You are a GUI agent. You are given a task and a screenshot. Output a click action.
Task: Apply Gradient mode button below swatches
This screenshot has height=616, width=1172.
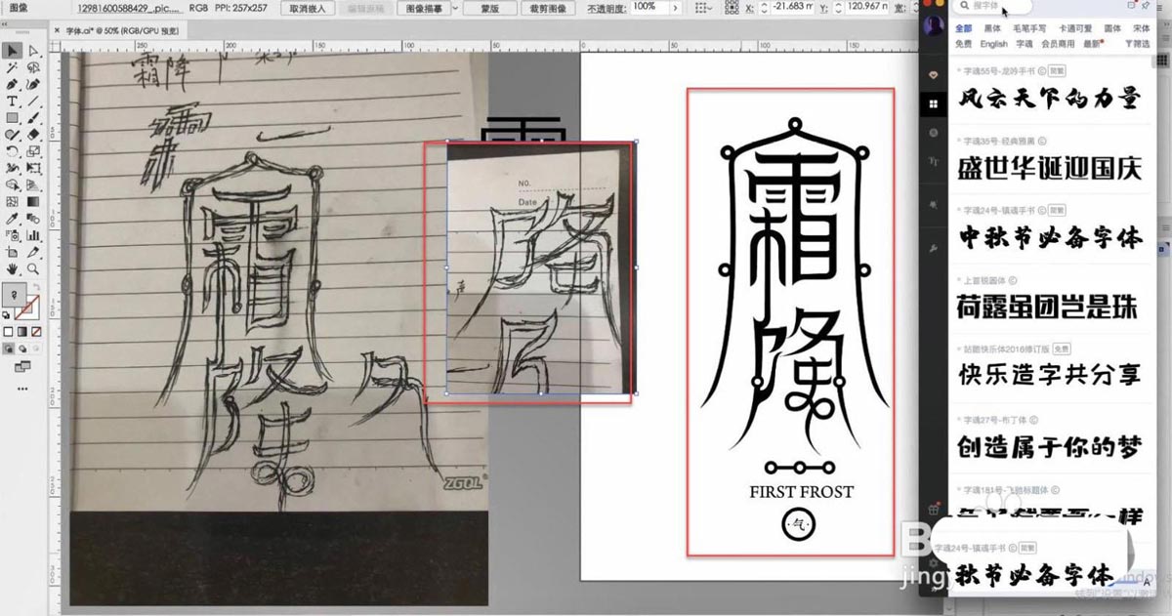coord(21,331)
